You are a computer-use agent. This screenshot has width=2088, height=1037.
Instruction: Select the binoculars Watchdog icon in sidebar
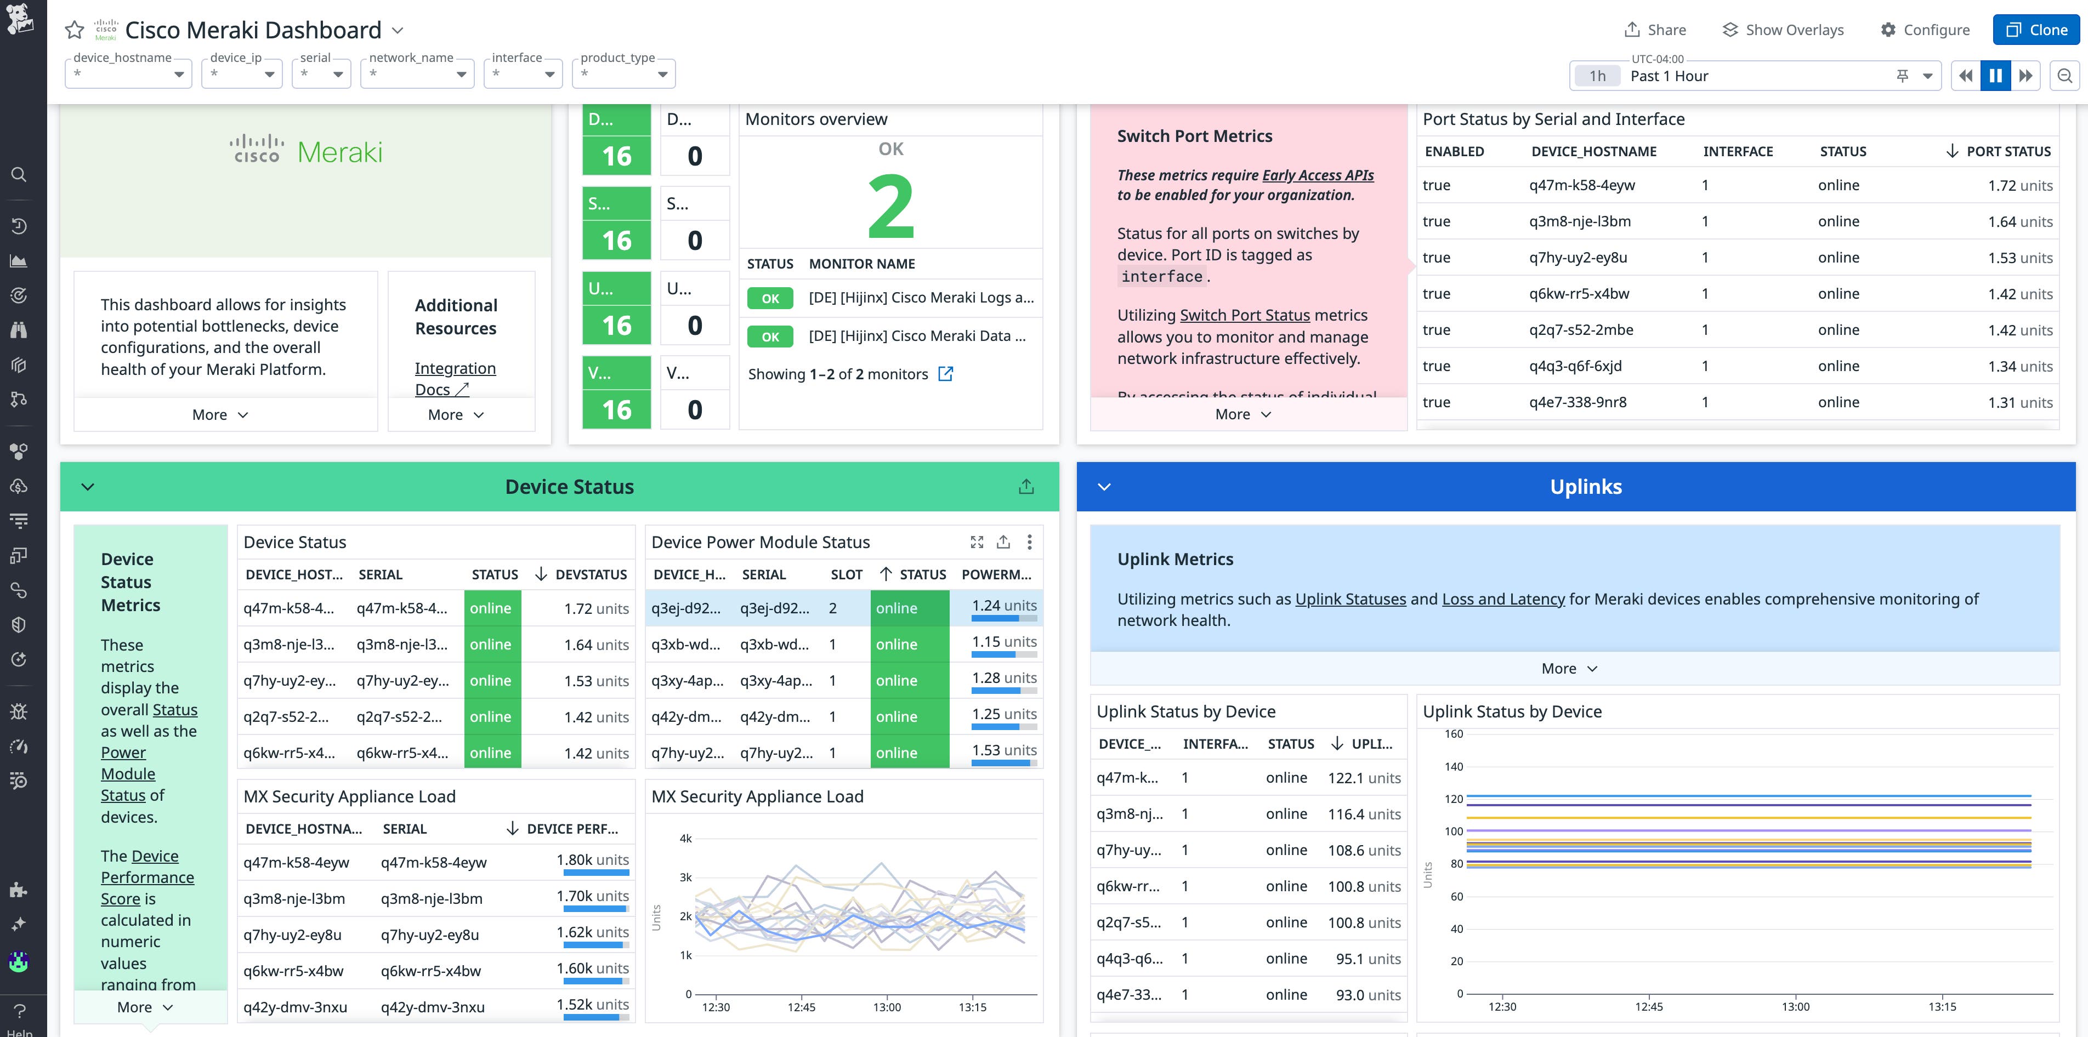coord(19,329)
